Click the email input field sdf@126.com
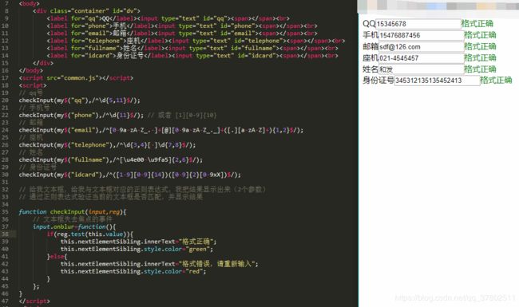 coord(421,47)
